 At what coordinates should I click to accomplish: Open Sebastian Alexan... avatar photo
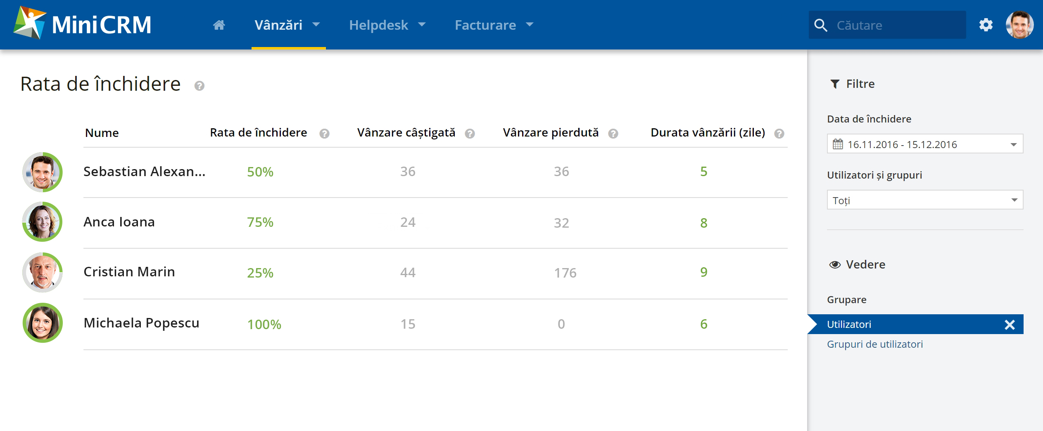click(43, 172)
